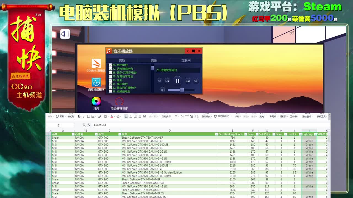Uncheck track 27. 达步舞曲电台

click(110, 69)
